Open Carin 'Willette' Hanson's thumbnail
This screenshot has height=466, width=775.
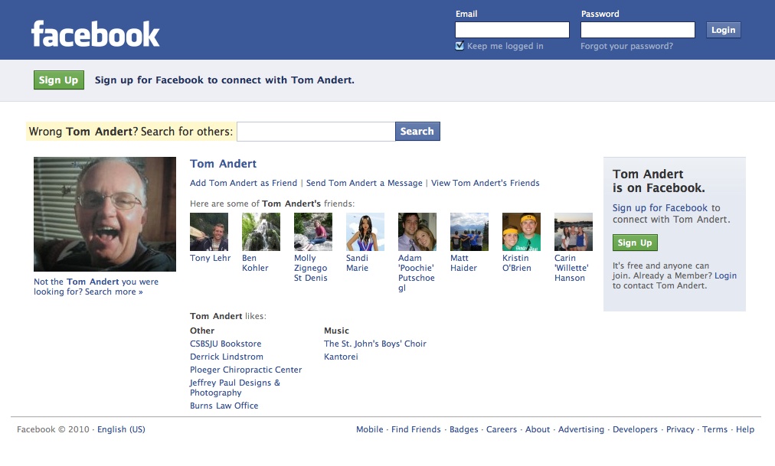coord(574,232)
